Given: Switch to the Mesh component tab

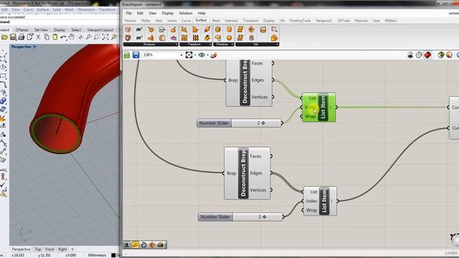Looking at the screenshot, I should (216, 21).
